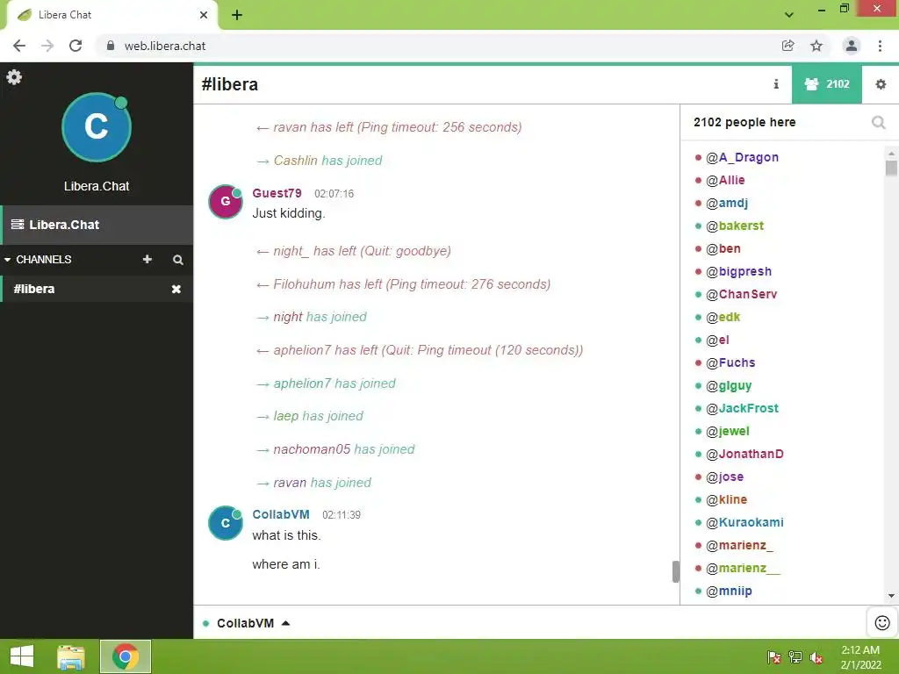Select user @Allie in nicklist

(725, 180)
